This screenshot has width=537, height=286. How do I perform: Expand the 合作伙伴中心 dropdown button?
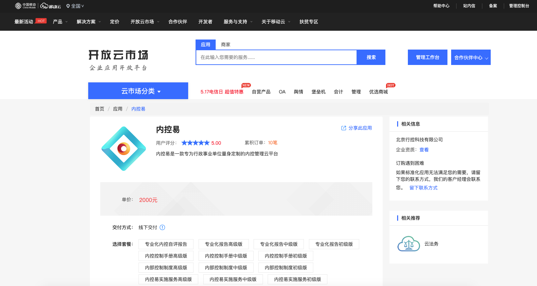coord(471,57)
